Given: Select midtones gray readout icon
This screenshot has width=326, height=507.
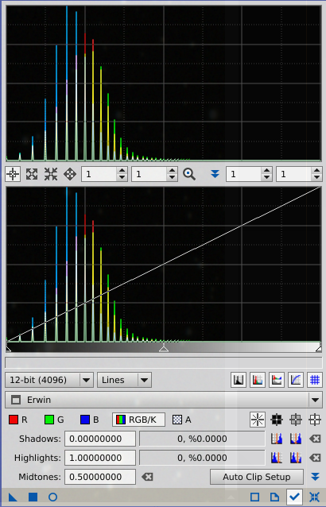Looking at the screenshot, I should point(296,420).
